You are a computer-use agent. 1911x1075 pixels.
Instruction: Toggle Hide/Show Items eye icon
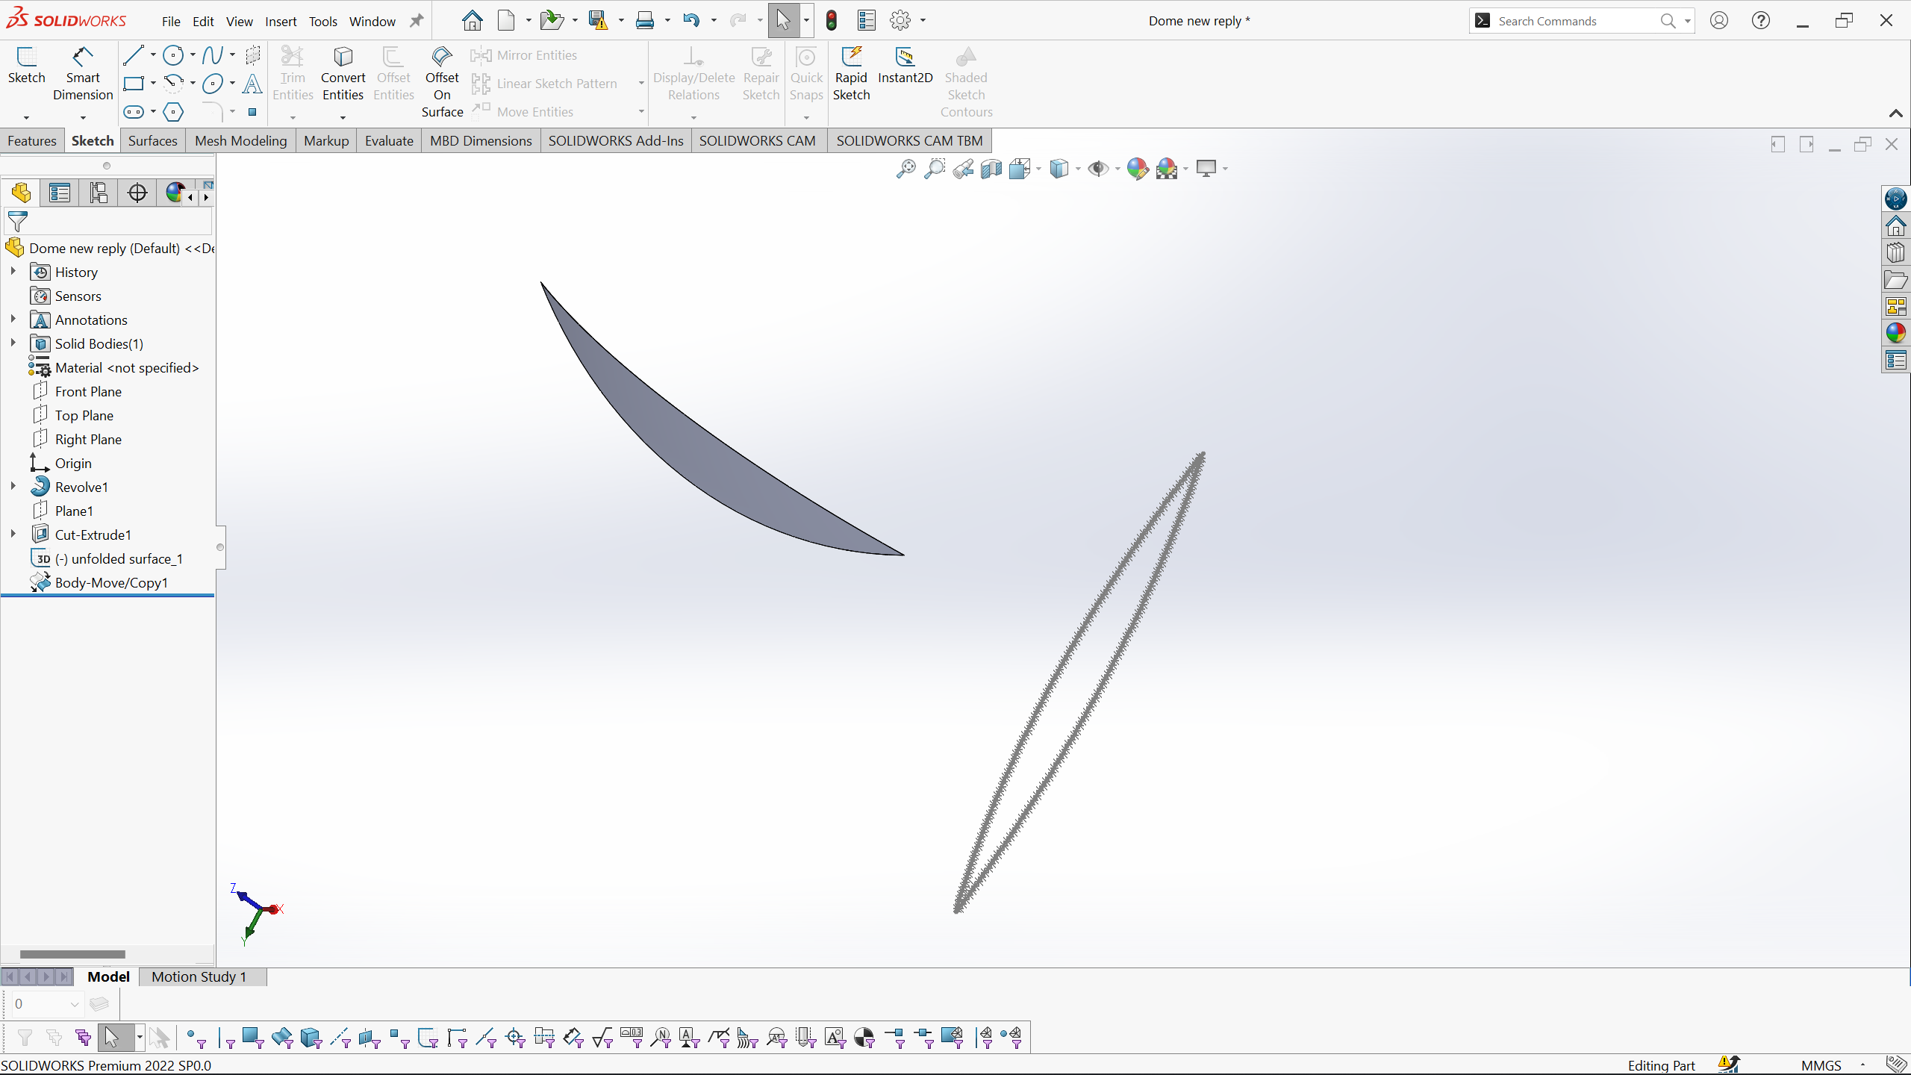[x=1097, y=169]
